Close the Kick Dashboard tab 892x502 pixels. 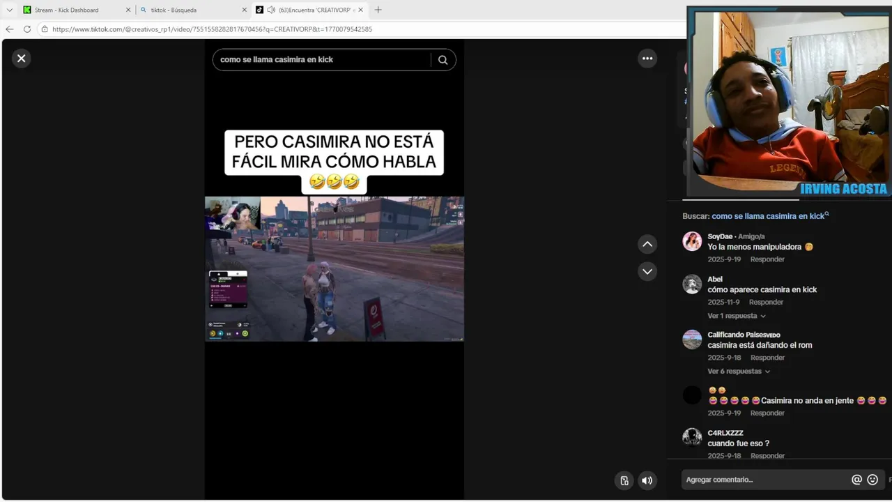[x=128, y=10]
